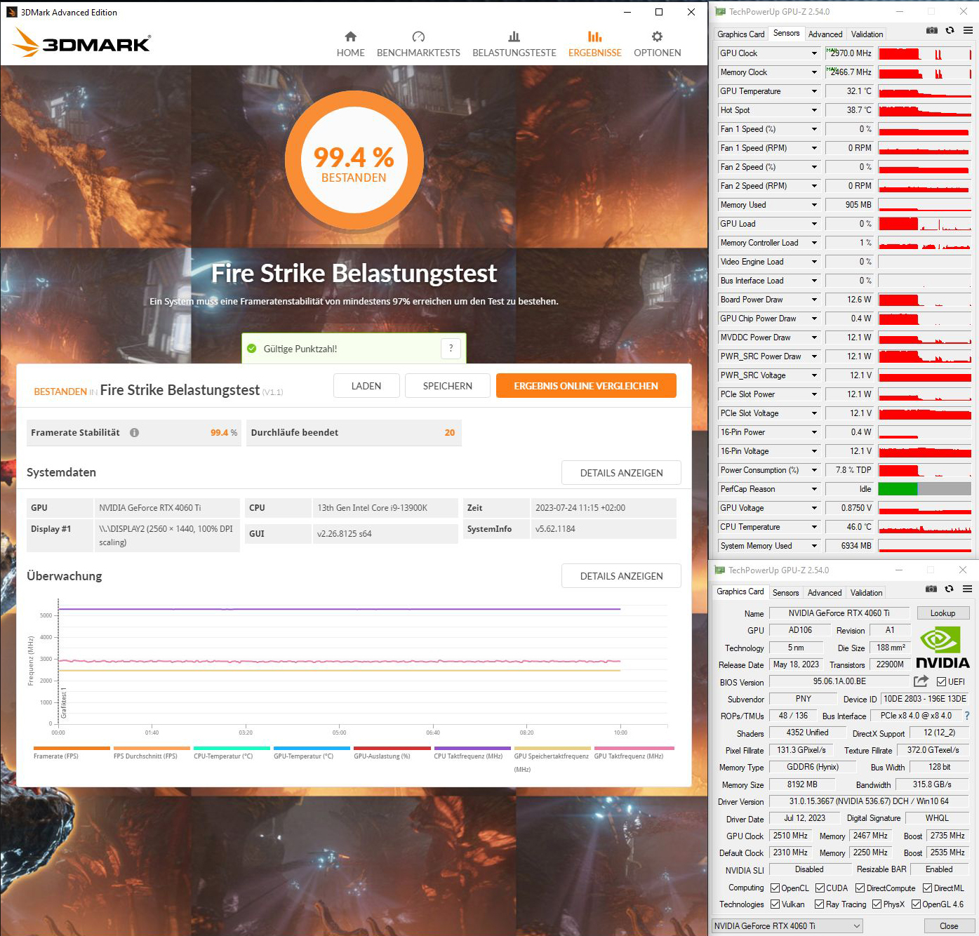Click the refresh icon in Graphics Card window
The height and width of the screenshot is (936, 979).
[949, 589]
